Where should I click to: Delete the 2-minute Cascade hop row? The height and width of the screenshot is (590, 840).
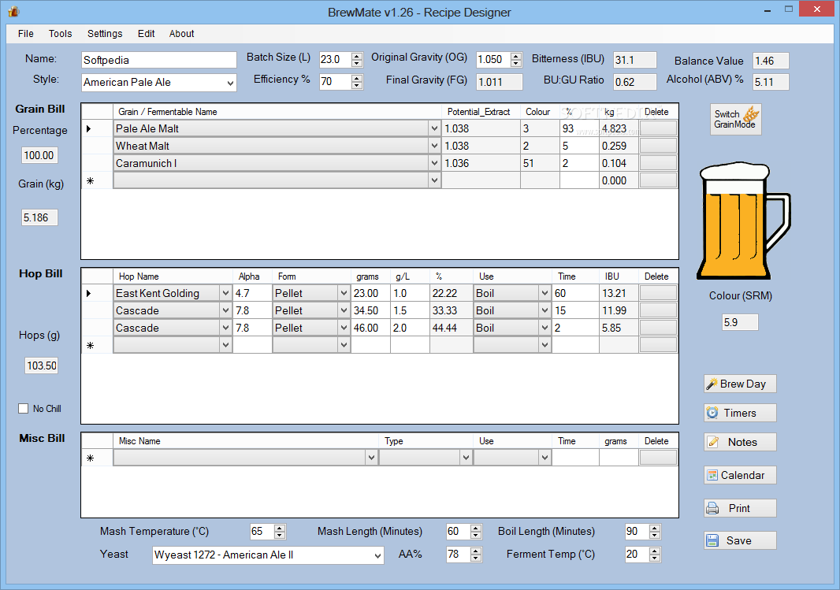pos(658,328)
